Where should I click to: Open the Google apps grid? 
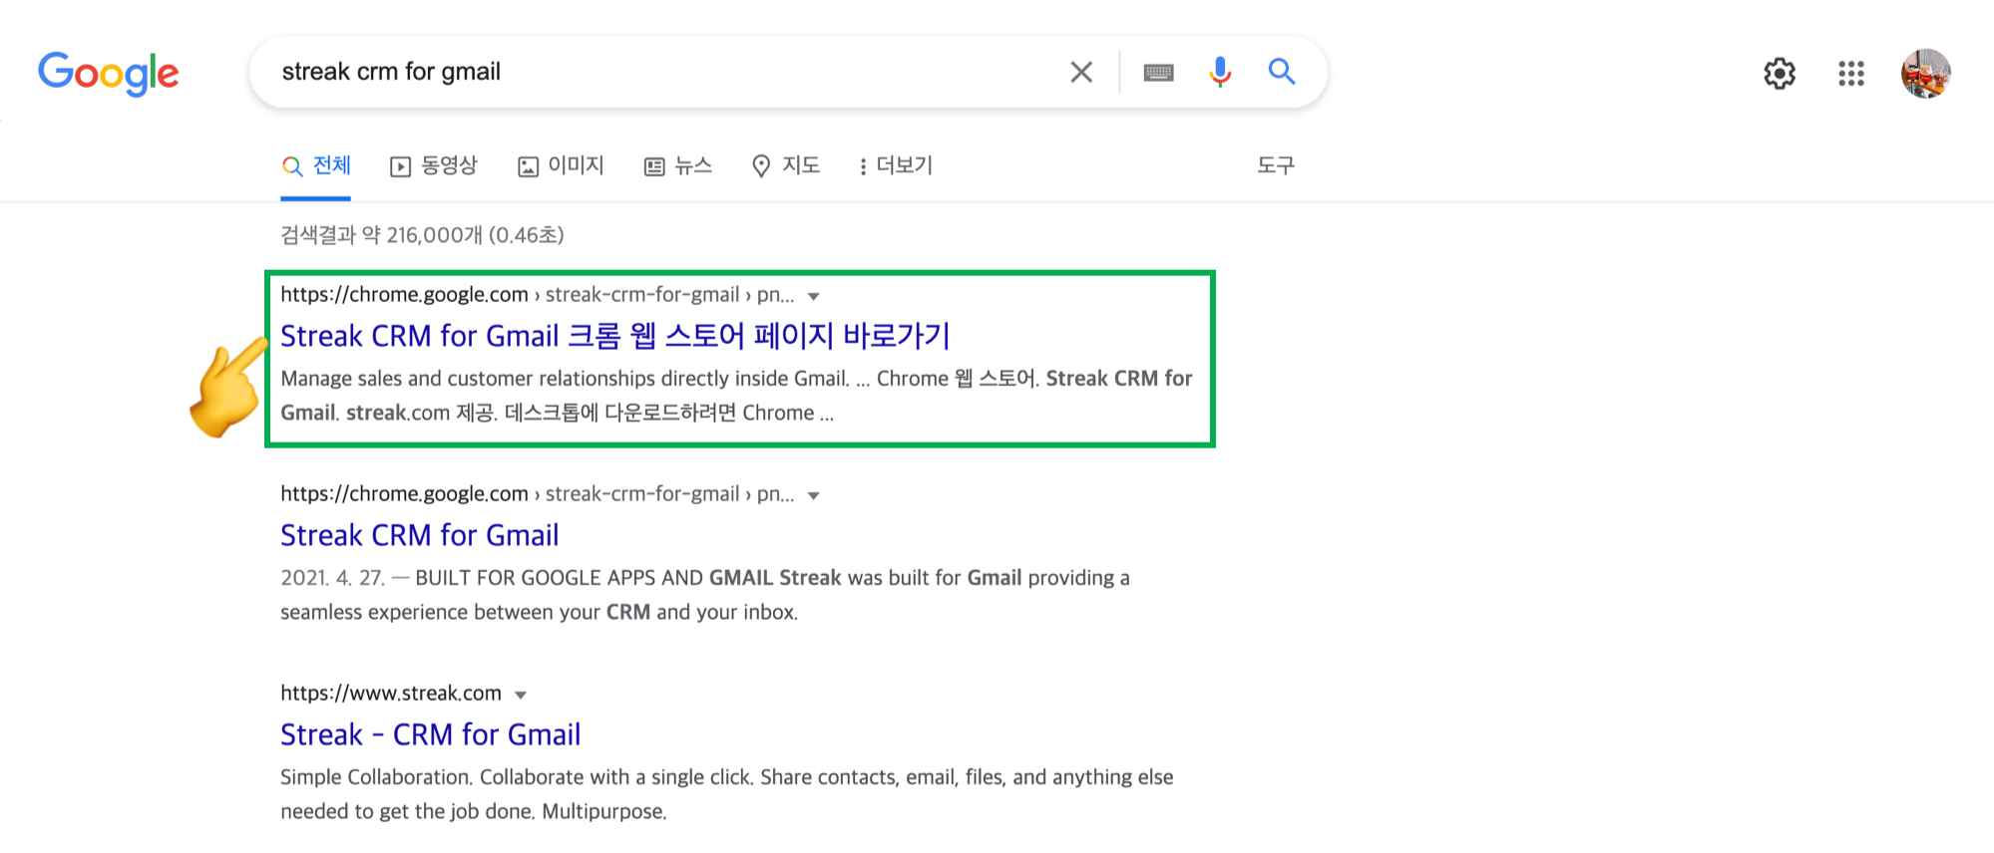(1851, 73)
